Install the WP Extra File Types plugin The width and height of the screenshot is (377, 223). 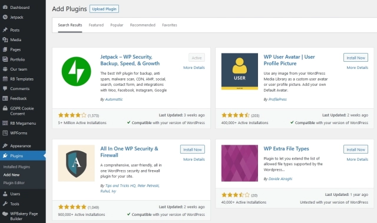click(356, 149)
